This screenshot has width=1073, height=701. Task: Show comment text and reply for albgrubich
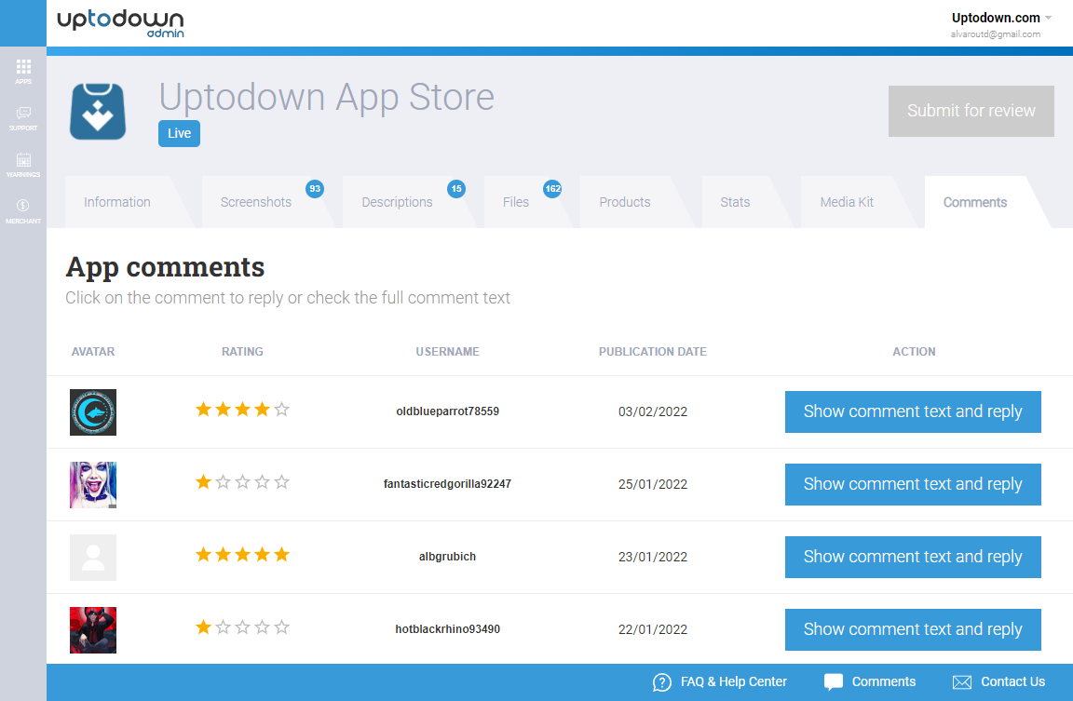(x=913, y=557)
